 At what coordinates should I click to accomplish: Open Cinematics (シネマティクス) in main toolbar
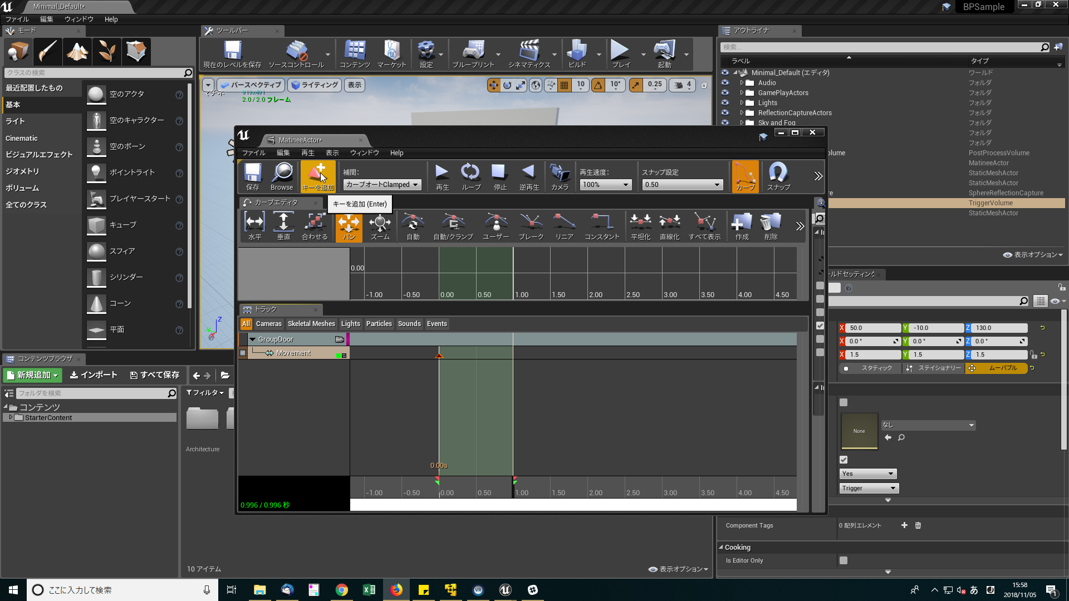click(529, 54)
